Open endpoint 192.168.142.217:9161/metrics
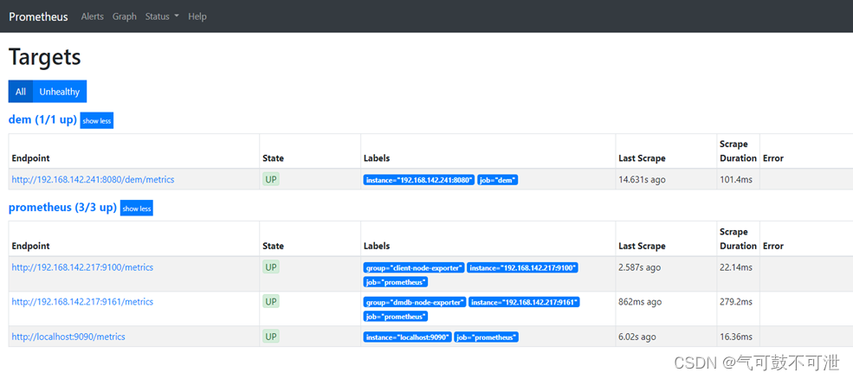Screen dimensions: 853x379 pyautogui.click(x=82, y=301)
